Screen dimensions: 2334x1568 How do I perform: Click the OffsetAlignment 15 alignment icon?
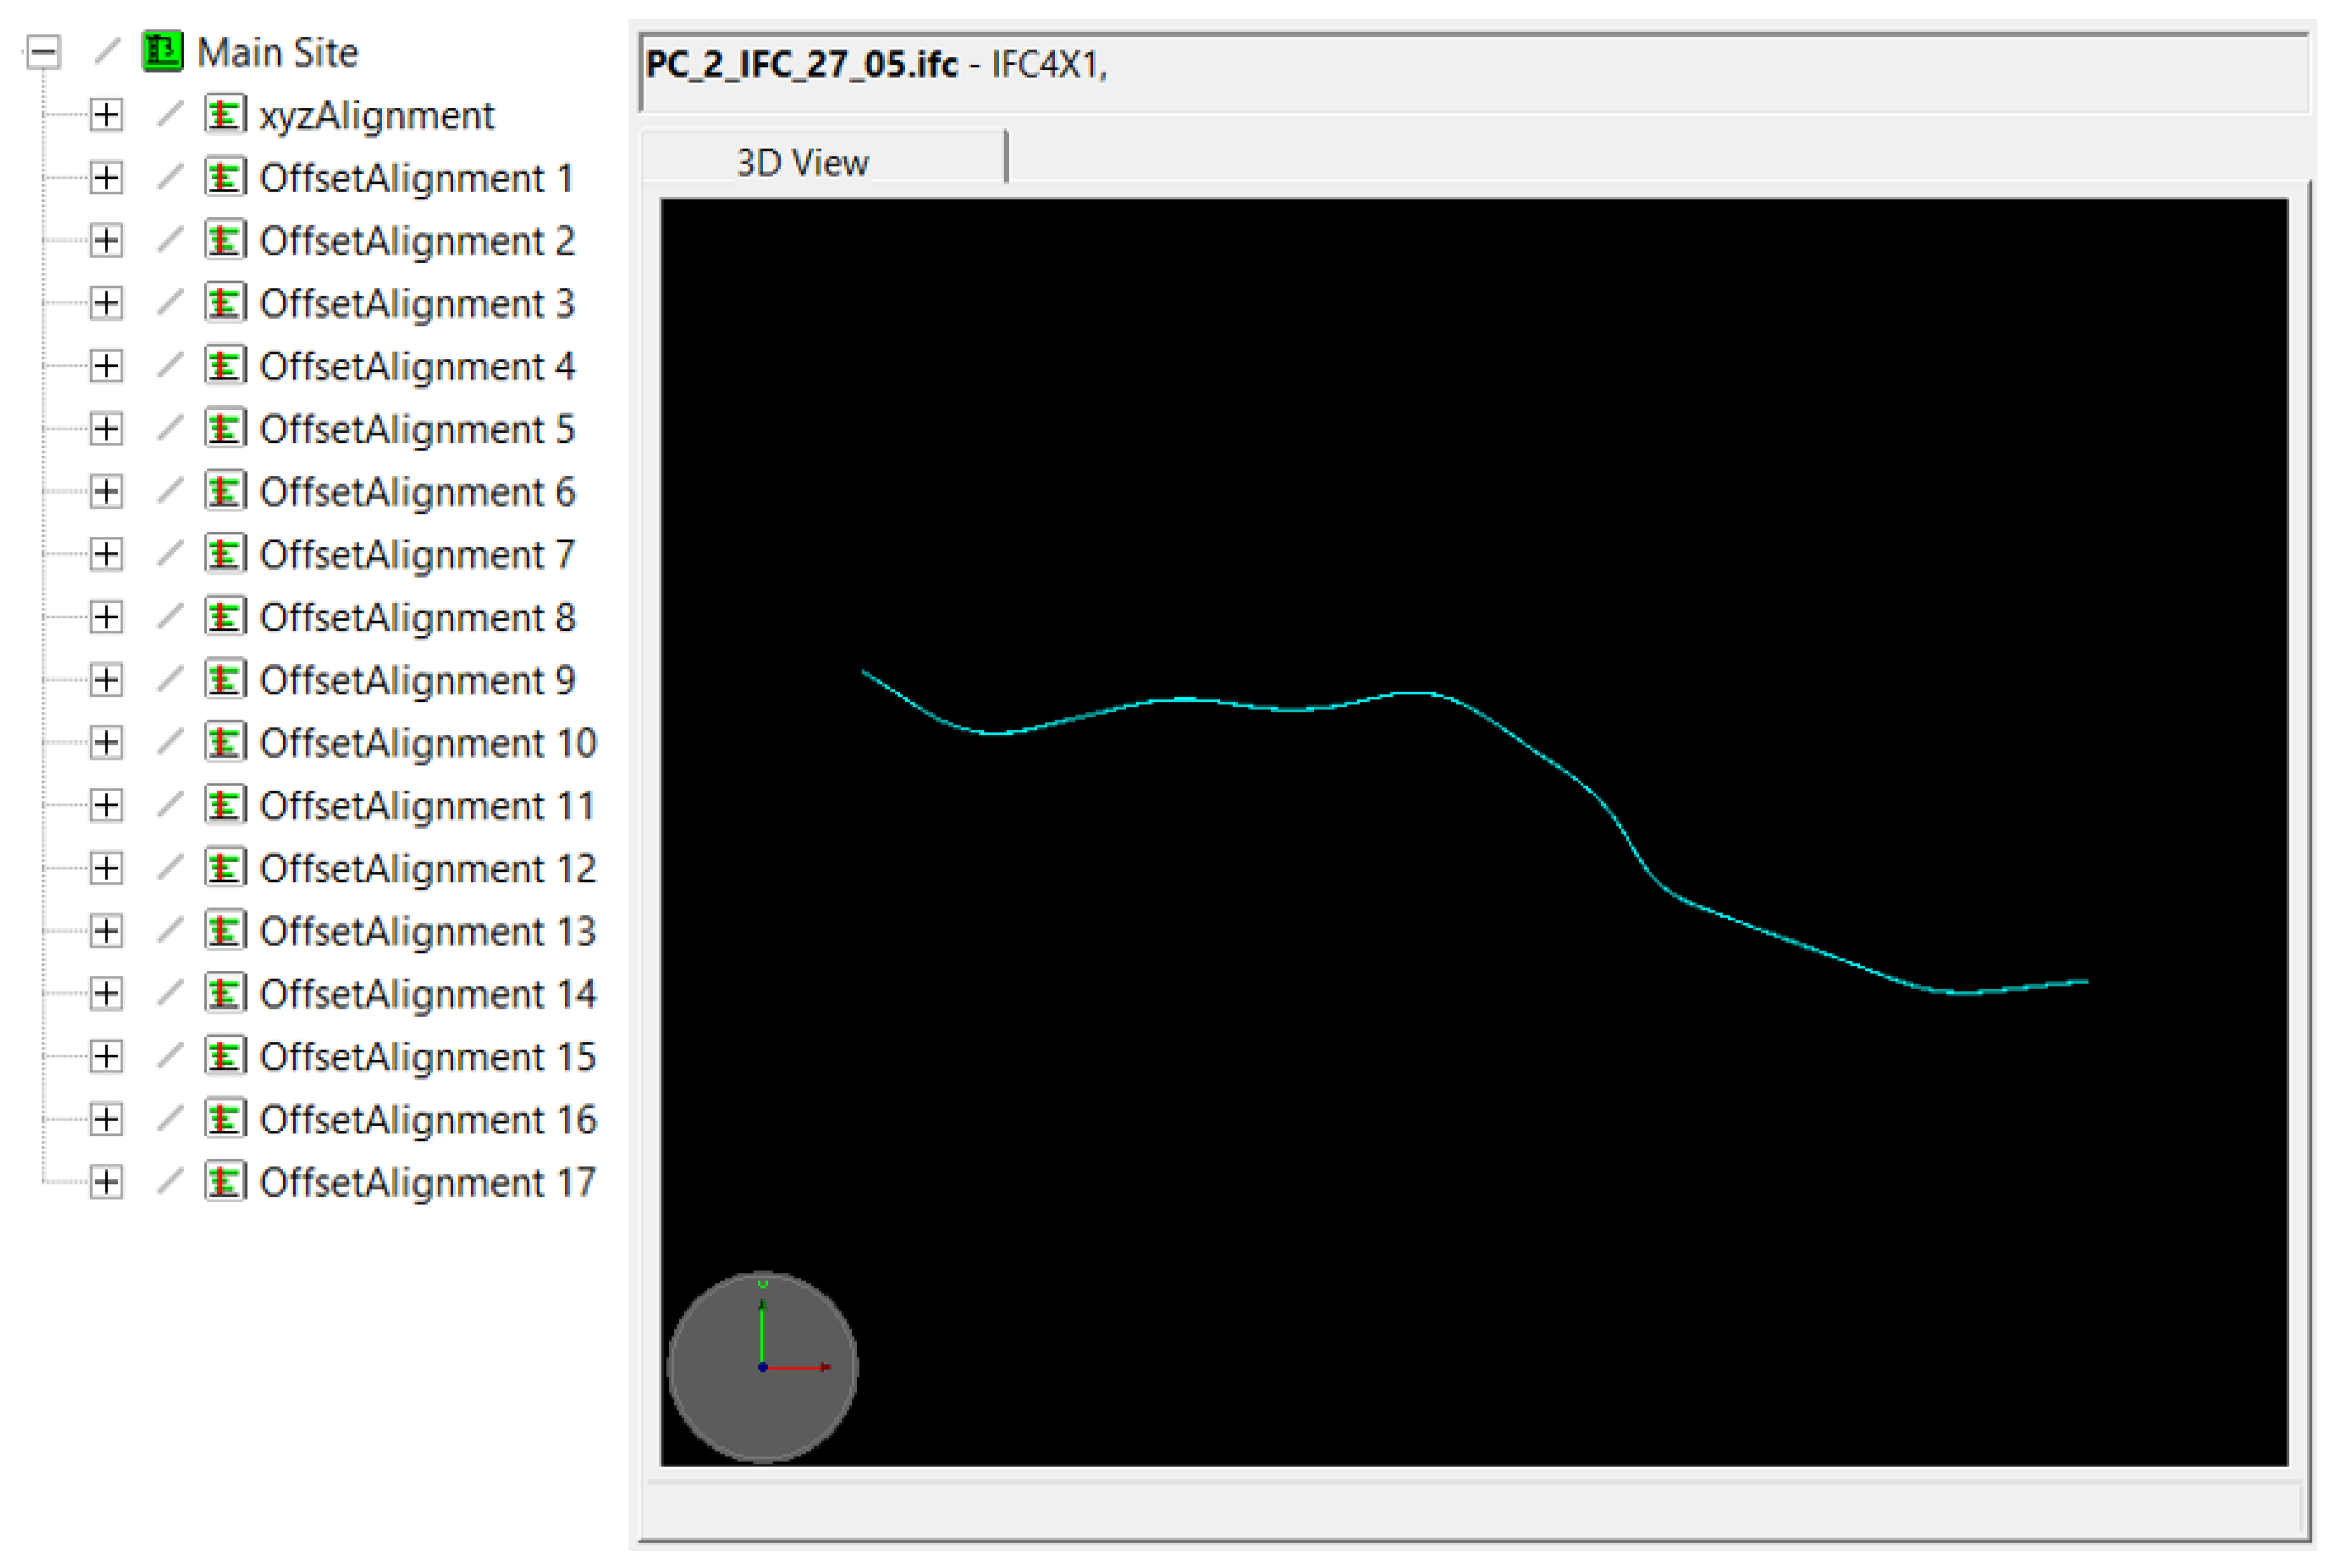tap(225, 1056)
